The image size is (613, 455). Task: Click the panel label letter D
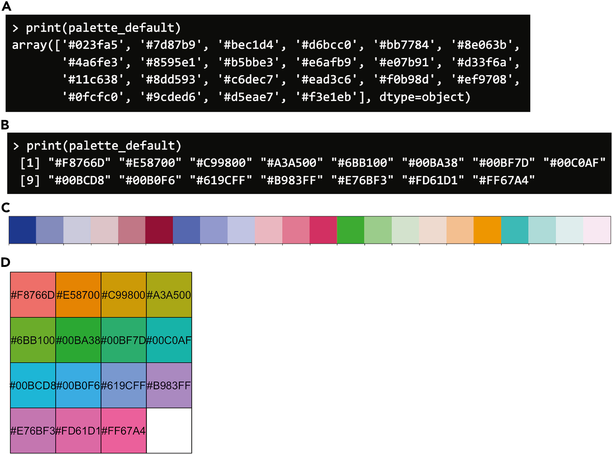[x=6, y=262]
